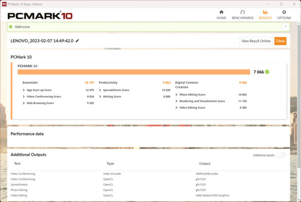This screenshot has width=301, height=202.
Task: Click the home house icon
Action: [x=221, y=12]
